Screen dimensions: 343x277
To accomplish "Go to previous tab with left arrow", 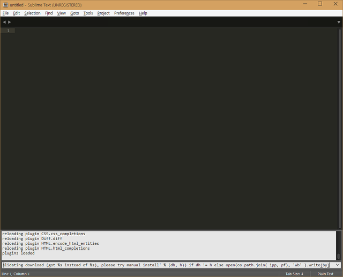I will [x=4, y=22].
